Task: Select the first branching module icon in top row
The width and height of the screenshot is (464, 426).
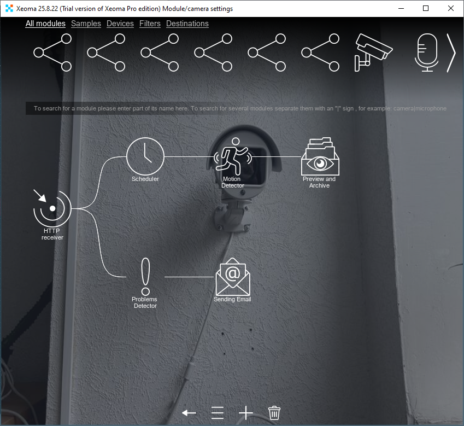Action: pyautogui.click(x=52, y=52)
